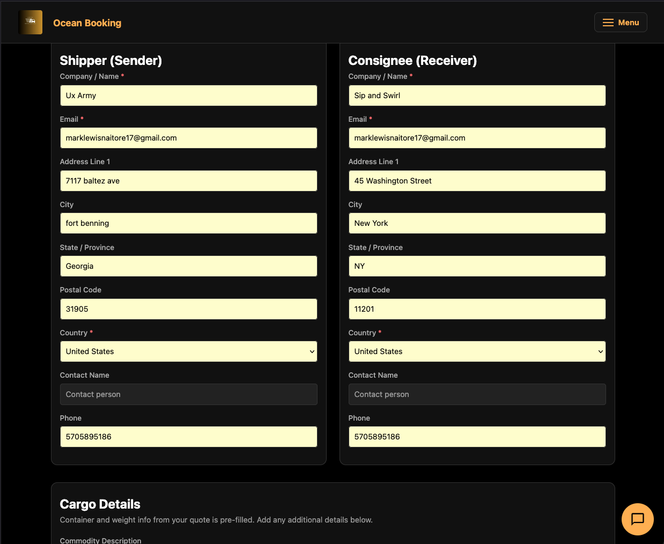Screen dimensions: 664x544
Task: Click the consignee City field showing New York
Action: (x=477, y=223)
